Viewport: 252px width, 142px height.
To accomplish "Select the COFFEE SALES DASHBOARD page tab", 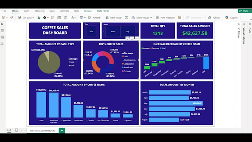I will (x=43, y=131).
